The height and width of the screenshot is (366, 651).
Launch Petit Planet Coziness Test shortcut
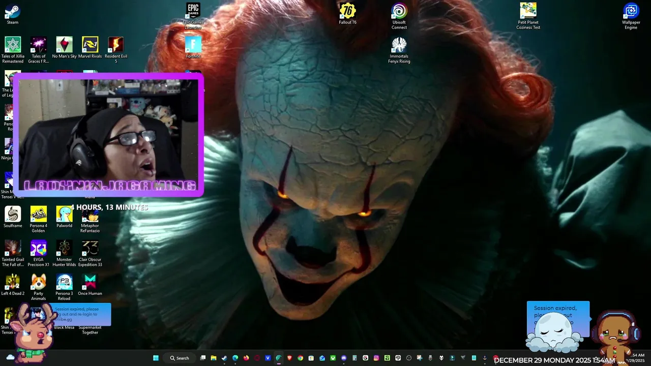[528, 16]
